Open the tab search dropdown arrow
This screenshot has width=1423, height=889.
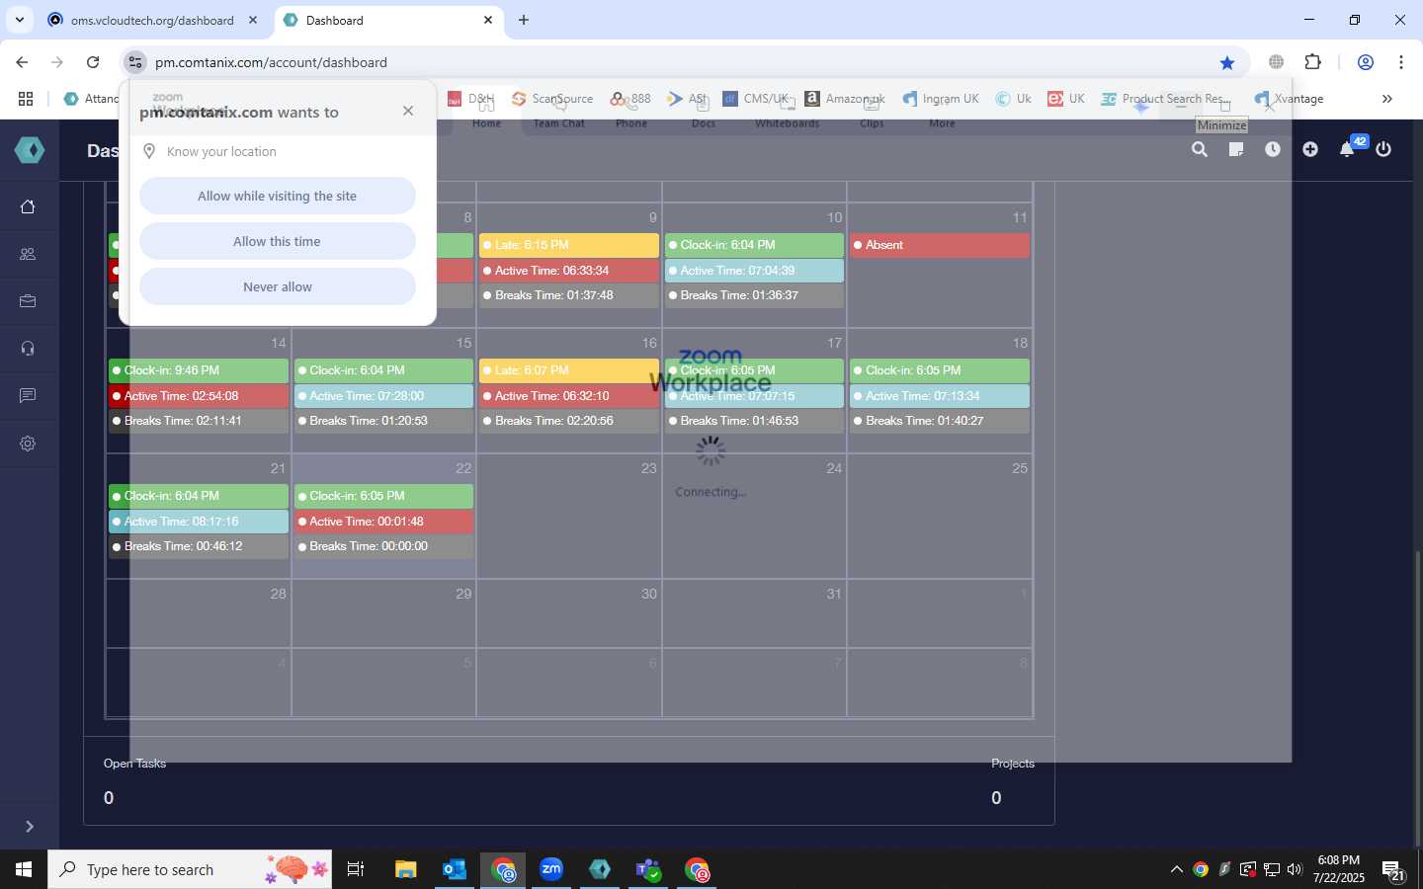click(19, 20)
